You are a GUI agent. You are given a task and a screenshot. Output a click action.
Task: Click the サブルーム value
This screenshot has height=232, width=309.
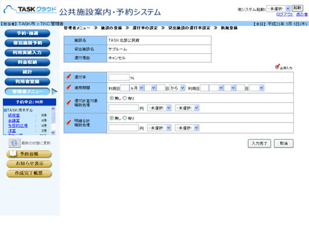tap(118, 49)
